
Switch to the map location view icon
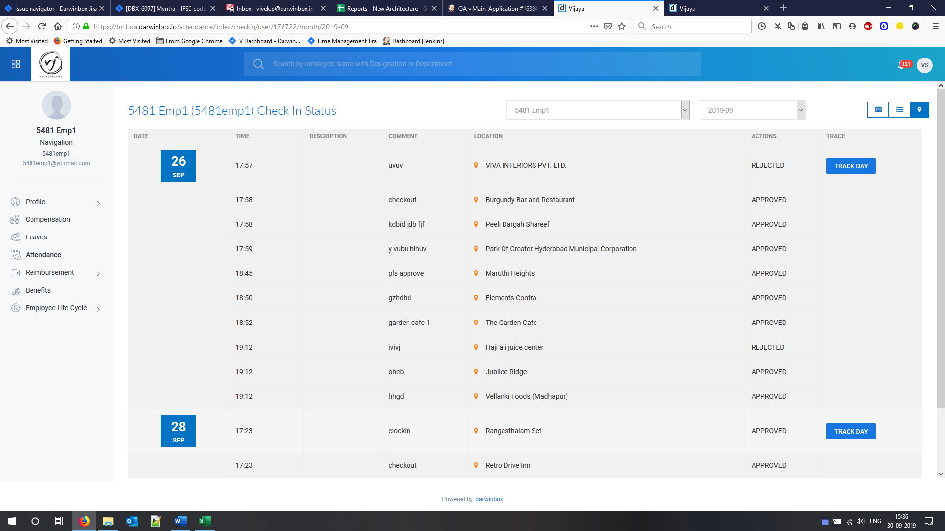(x=919, y=110)
